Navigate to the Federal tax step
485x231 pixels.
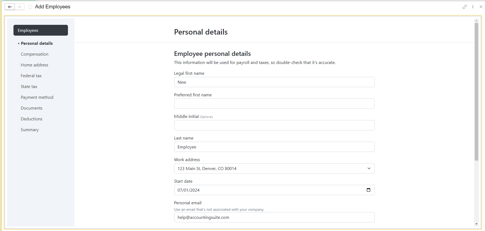(x=31, y=76)
